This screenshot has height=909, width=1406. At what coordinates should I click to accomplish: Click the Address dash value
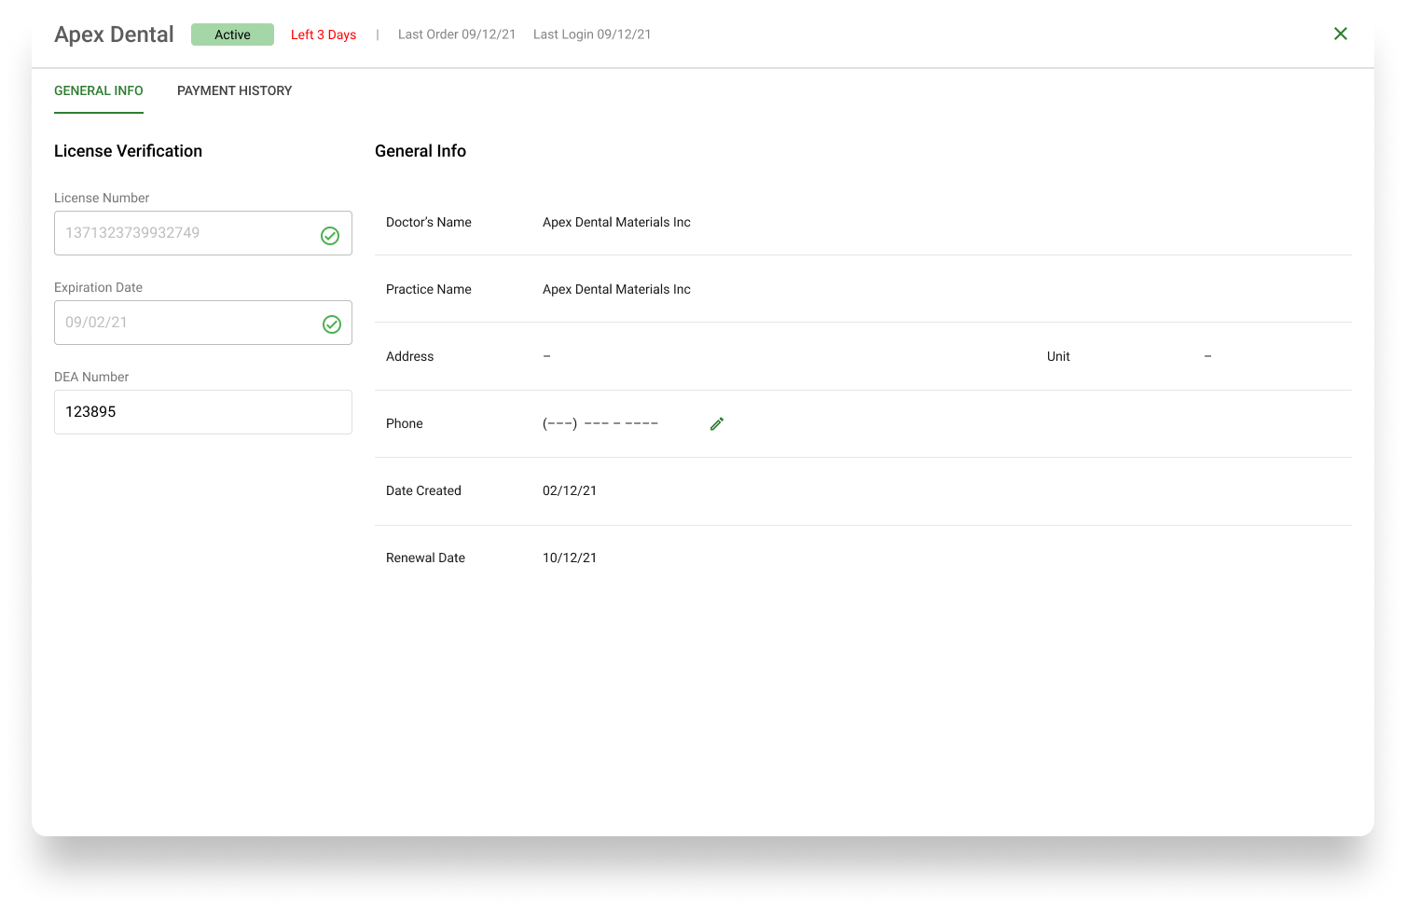coord(546,356)
